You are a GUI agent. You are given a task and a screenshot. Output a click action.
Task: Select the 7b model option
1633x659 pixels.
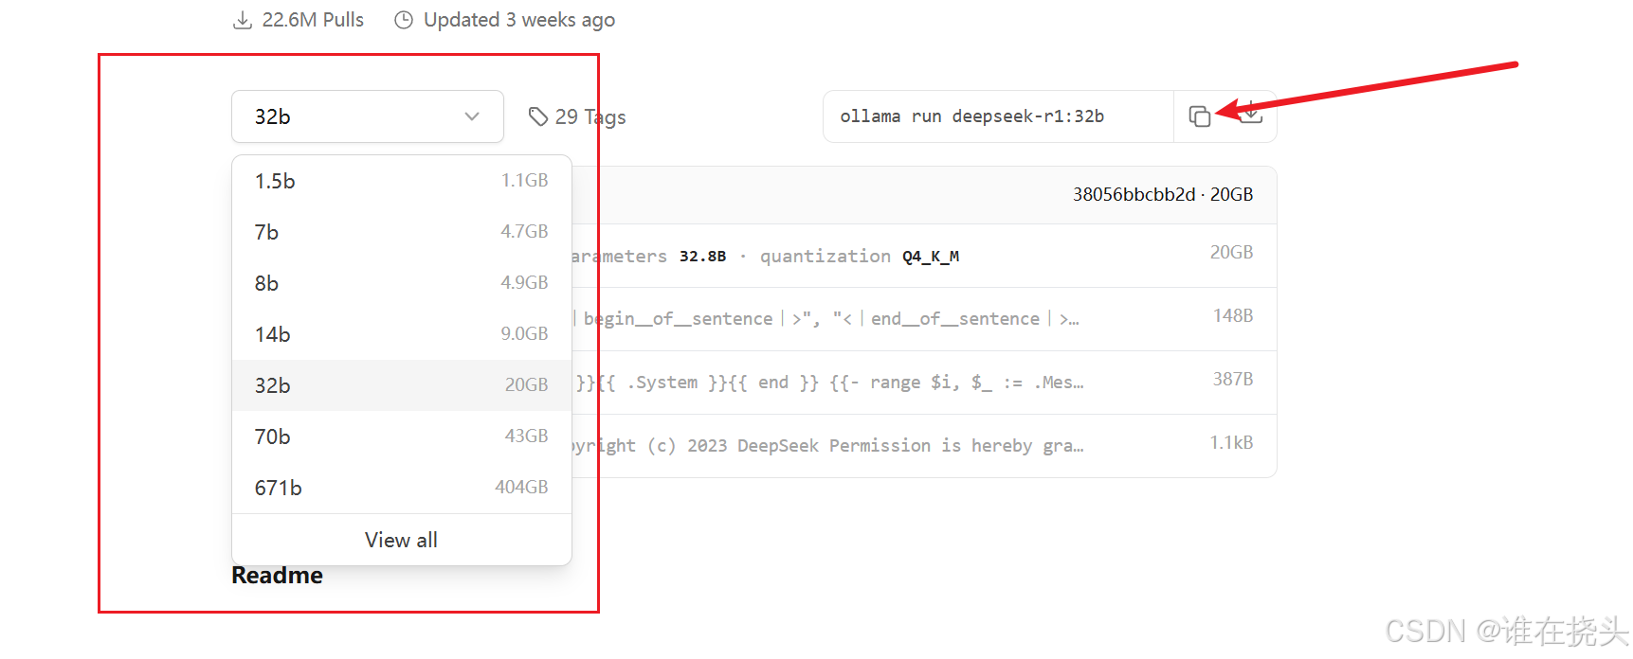click(402, 232)
